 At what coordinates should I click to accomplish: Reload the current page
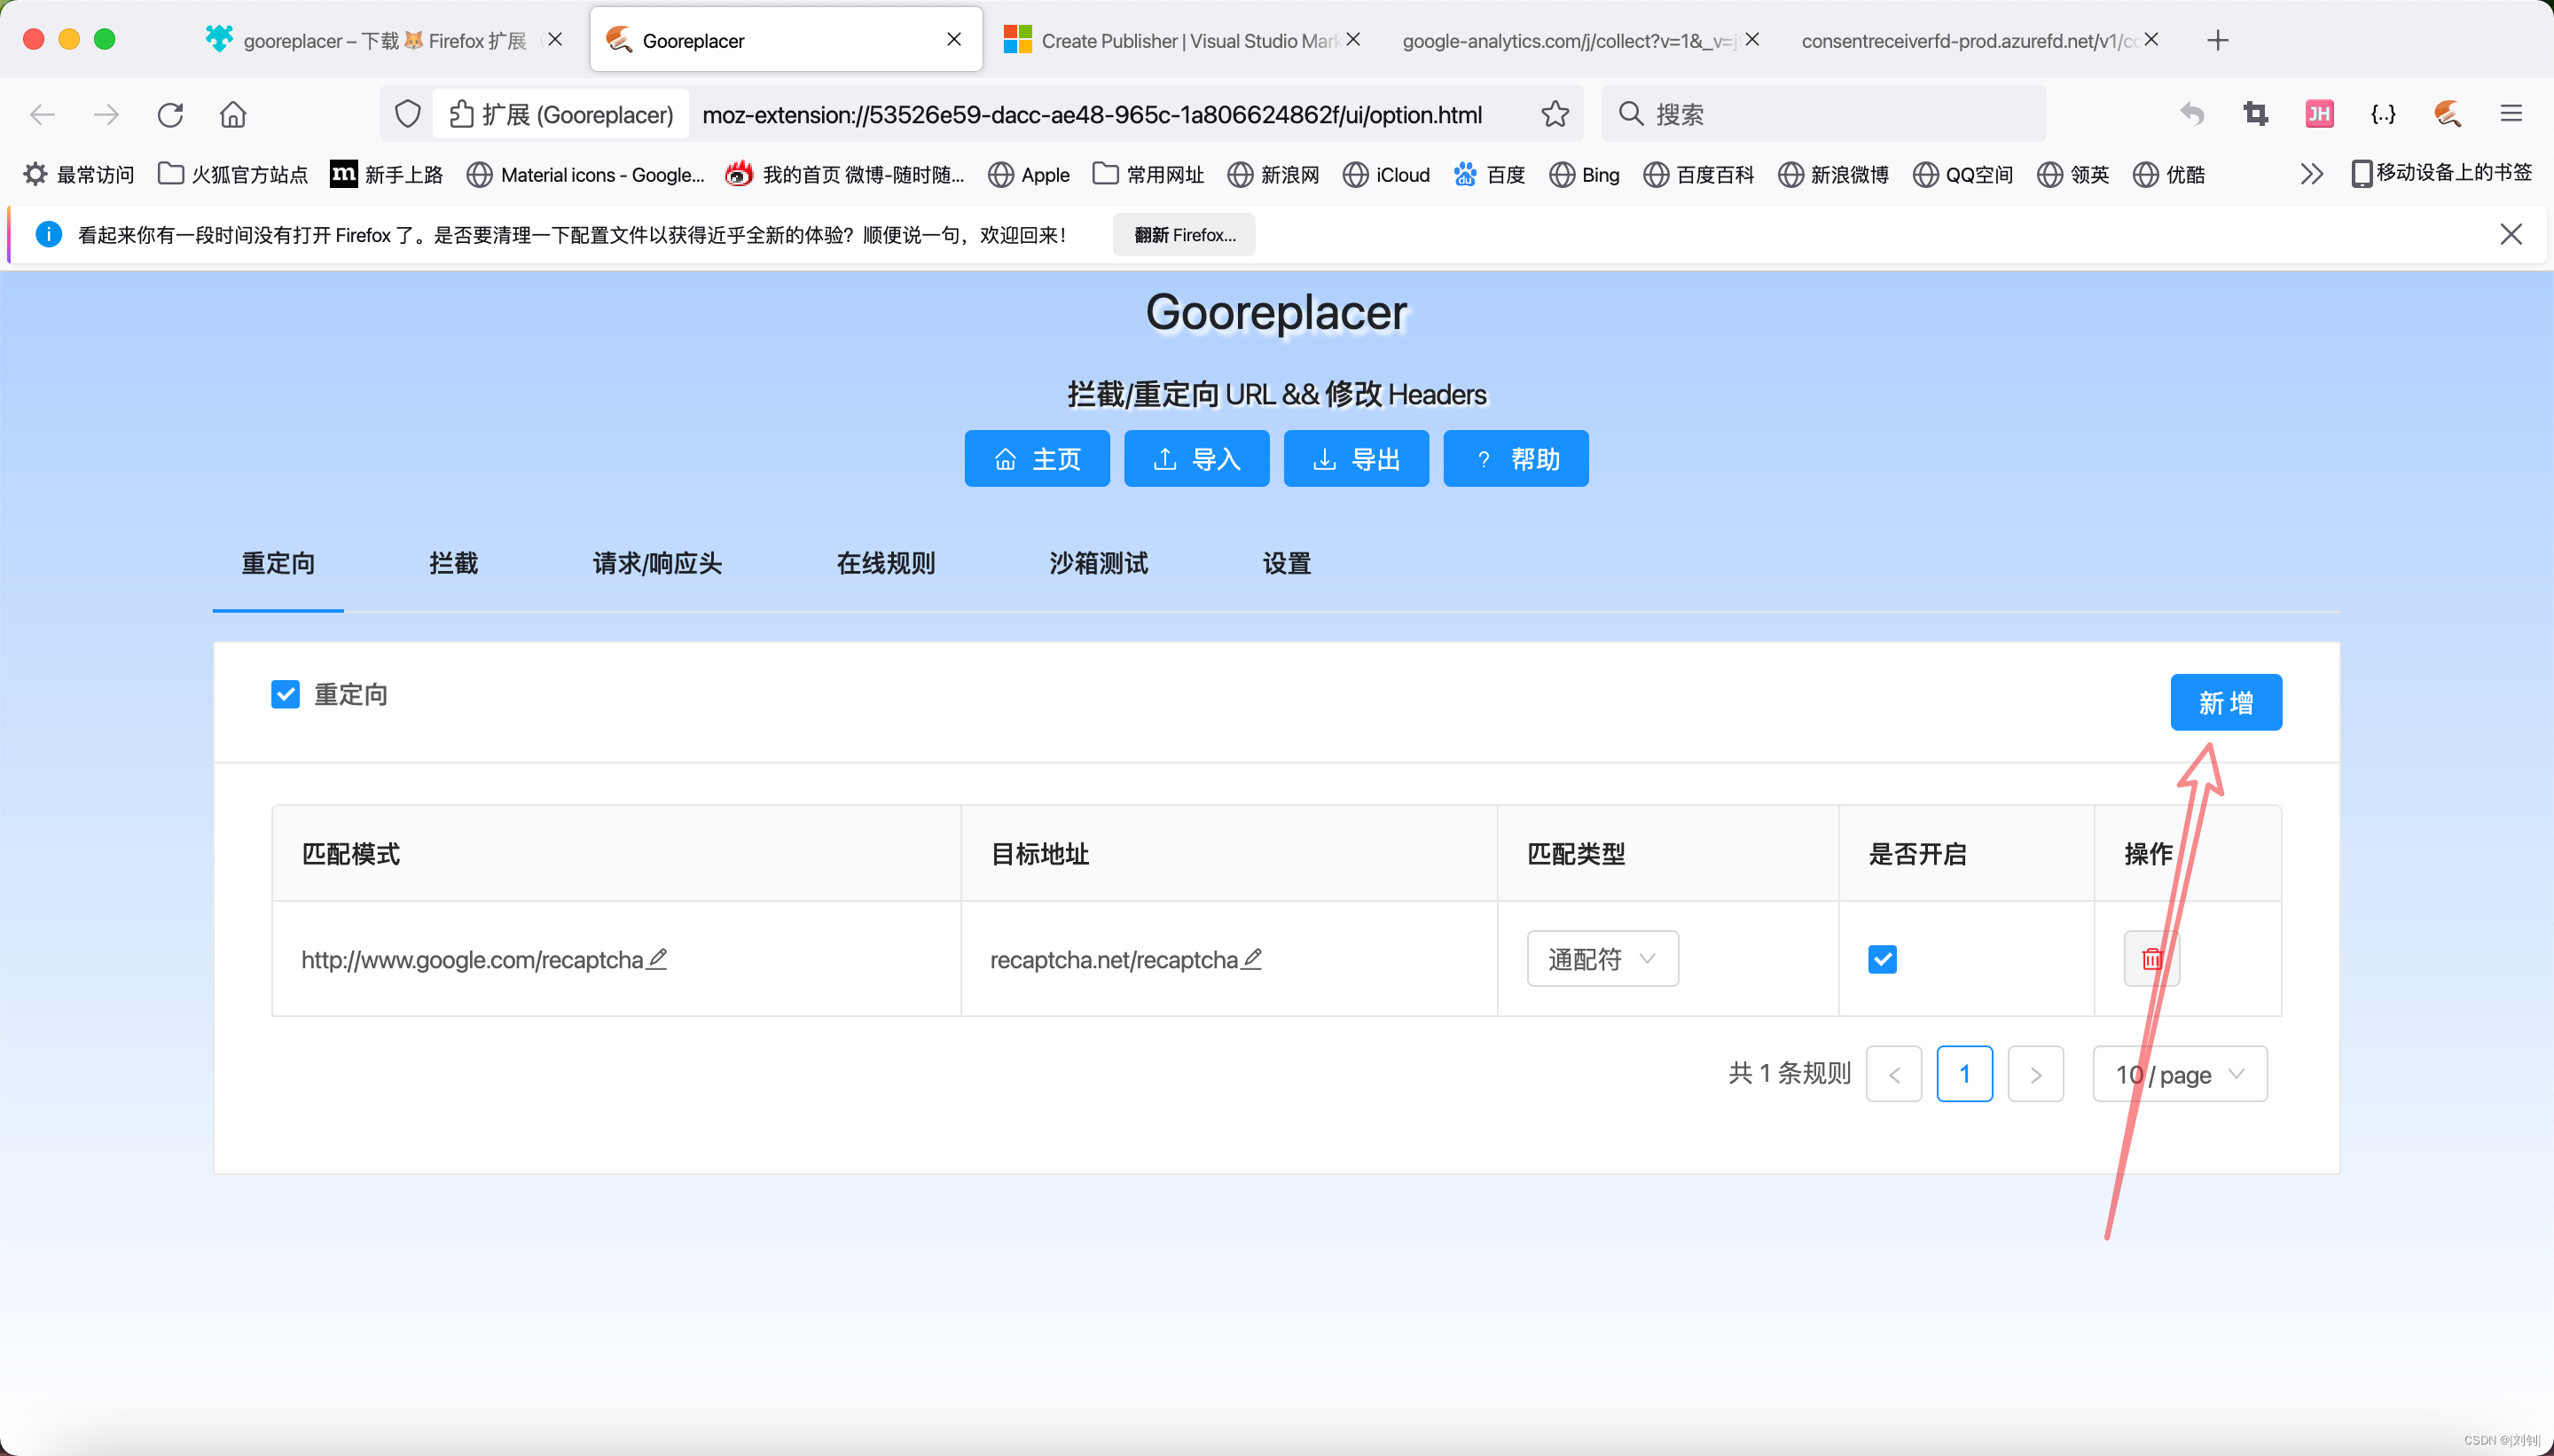[170, 114]
